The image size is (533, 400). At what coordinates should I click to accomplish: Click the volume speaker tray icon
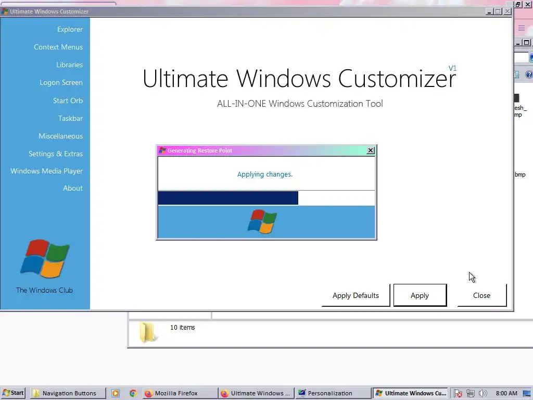pos(483,393)
